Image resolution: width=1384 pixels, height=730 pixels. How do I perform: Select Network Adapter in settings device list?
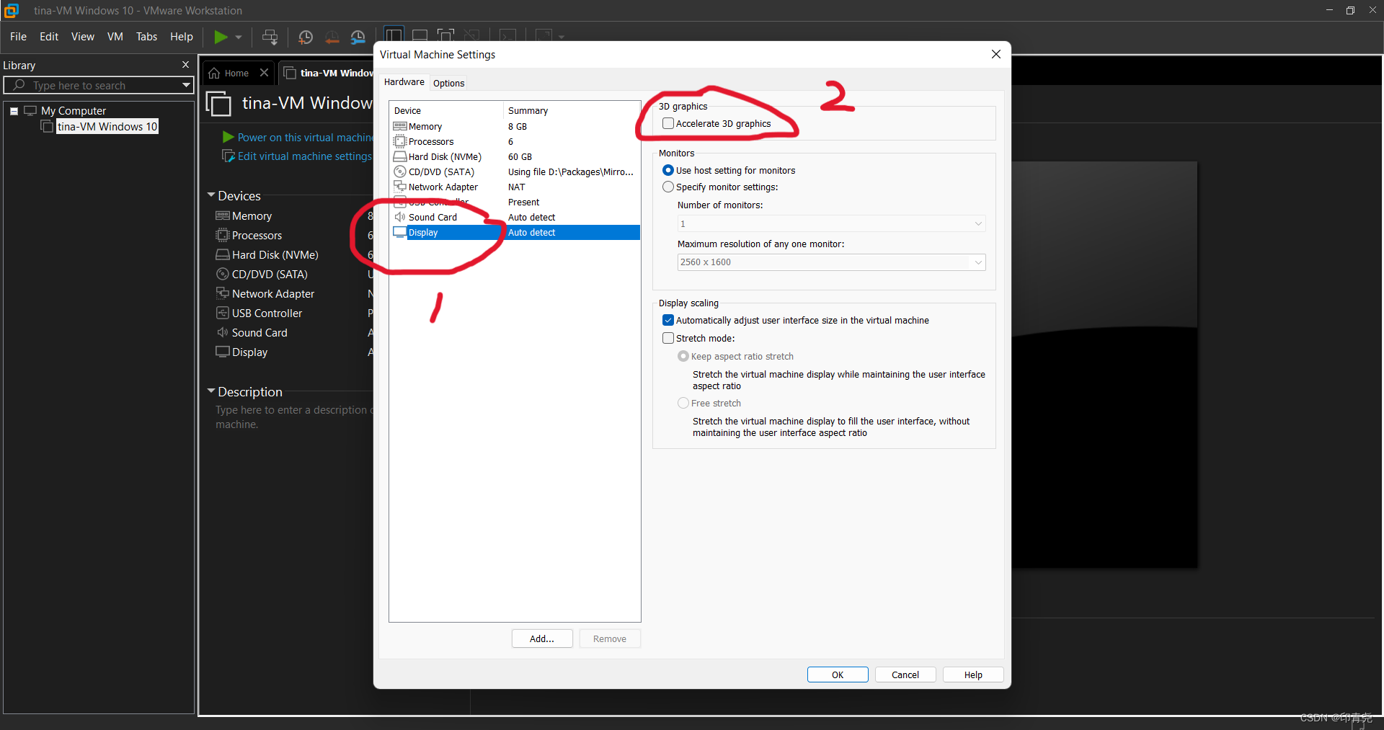514,187
